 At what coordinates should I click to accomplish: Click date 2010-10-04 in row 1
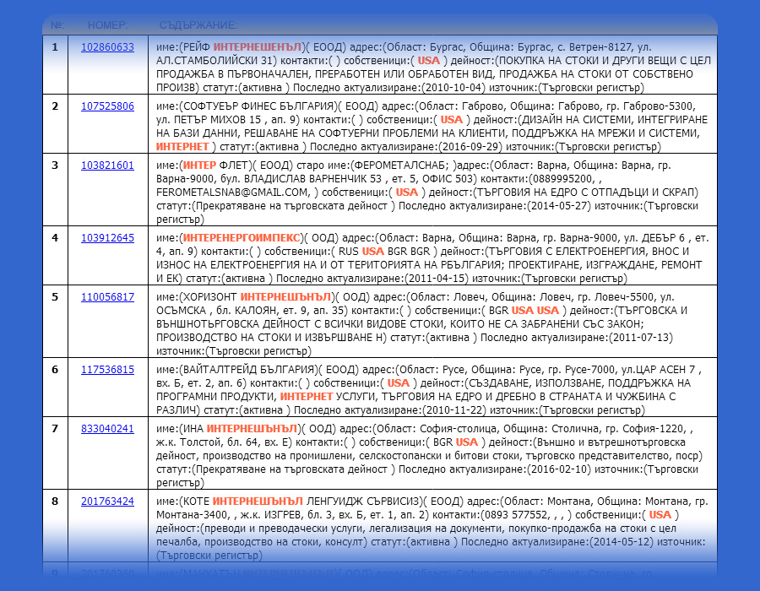[453, 88]
